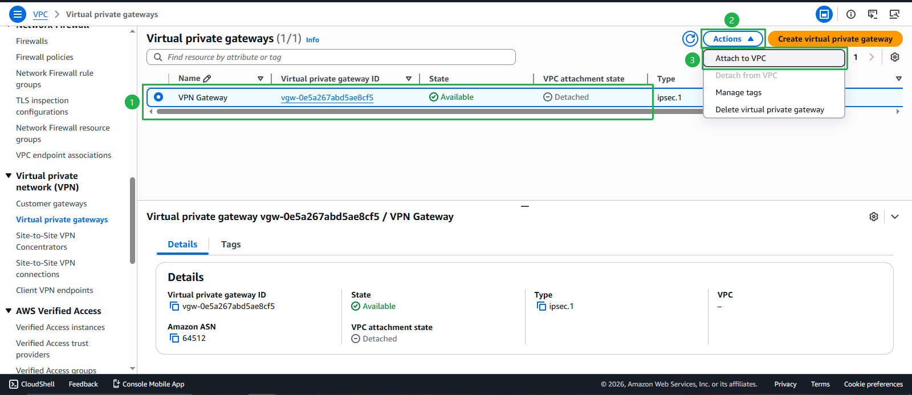Grab the split panel resize handle

click(x=525, y=206)
